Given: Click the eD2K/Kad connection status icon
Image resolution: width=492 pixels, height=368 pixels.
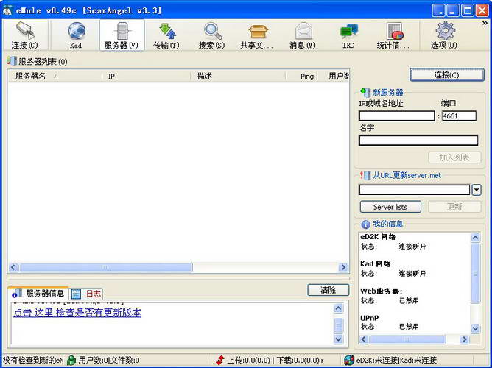Looking at the screenshot, I should [x=348, y=360].
